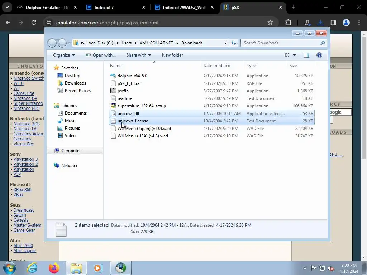This screenshot has width=367, height=275.
Task: Go back in Explorer navigation
Action: pyautogui.click(x=52, y=43)
